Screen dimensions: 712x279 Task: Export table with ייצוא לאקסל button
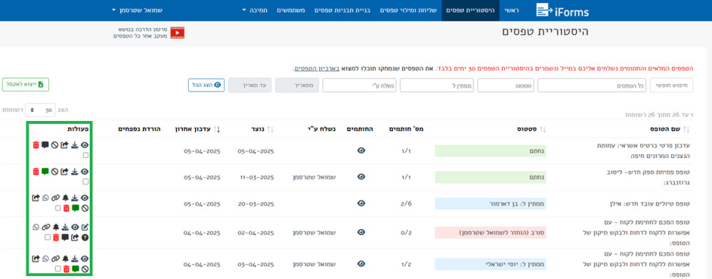(26, 85)
